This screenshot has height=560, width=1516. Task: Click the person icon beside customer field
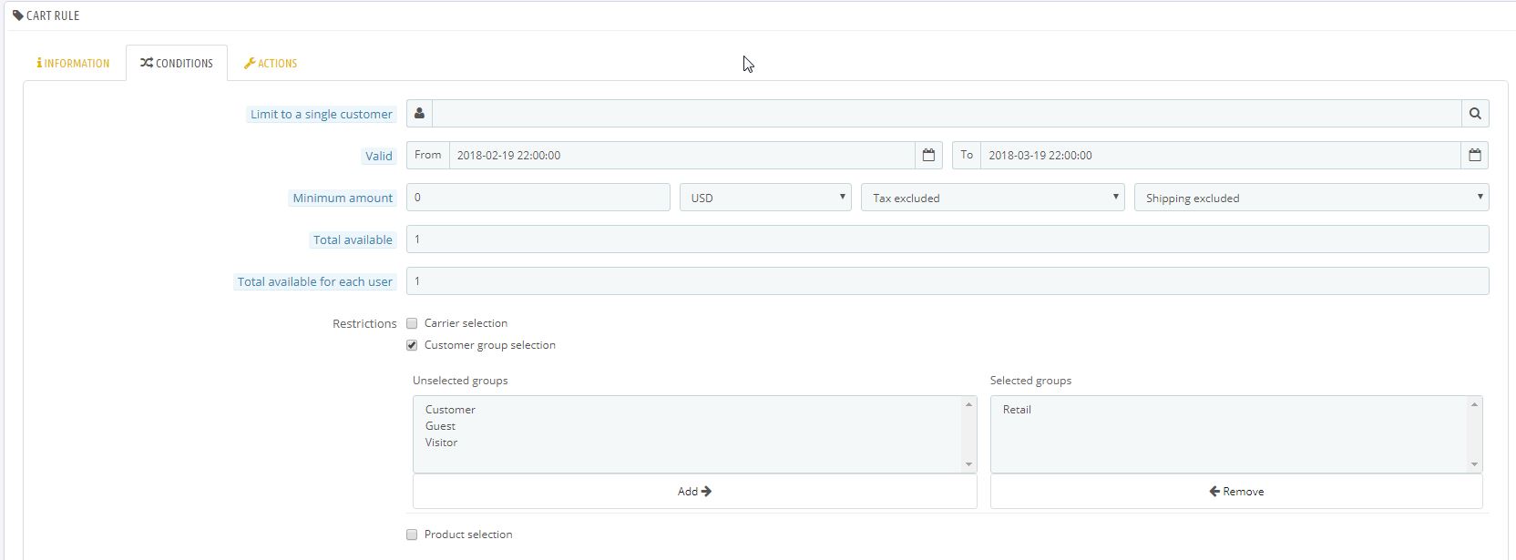point(419,114)
